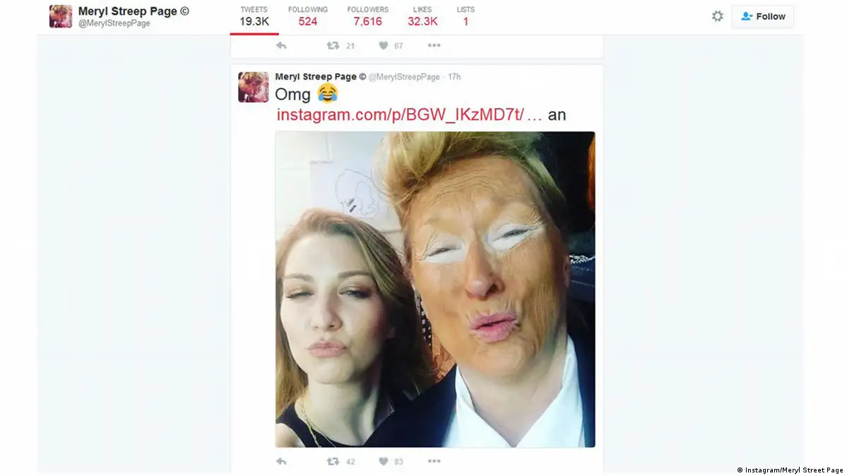847x476 pixels.
Task: Open the Likes tab showing 32.3K
Action: click(422, 16)
